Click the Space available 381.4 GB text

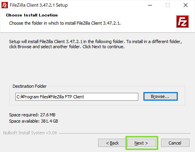tap(34, 121)
